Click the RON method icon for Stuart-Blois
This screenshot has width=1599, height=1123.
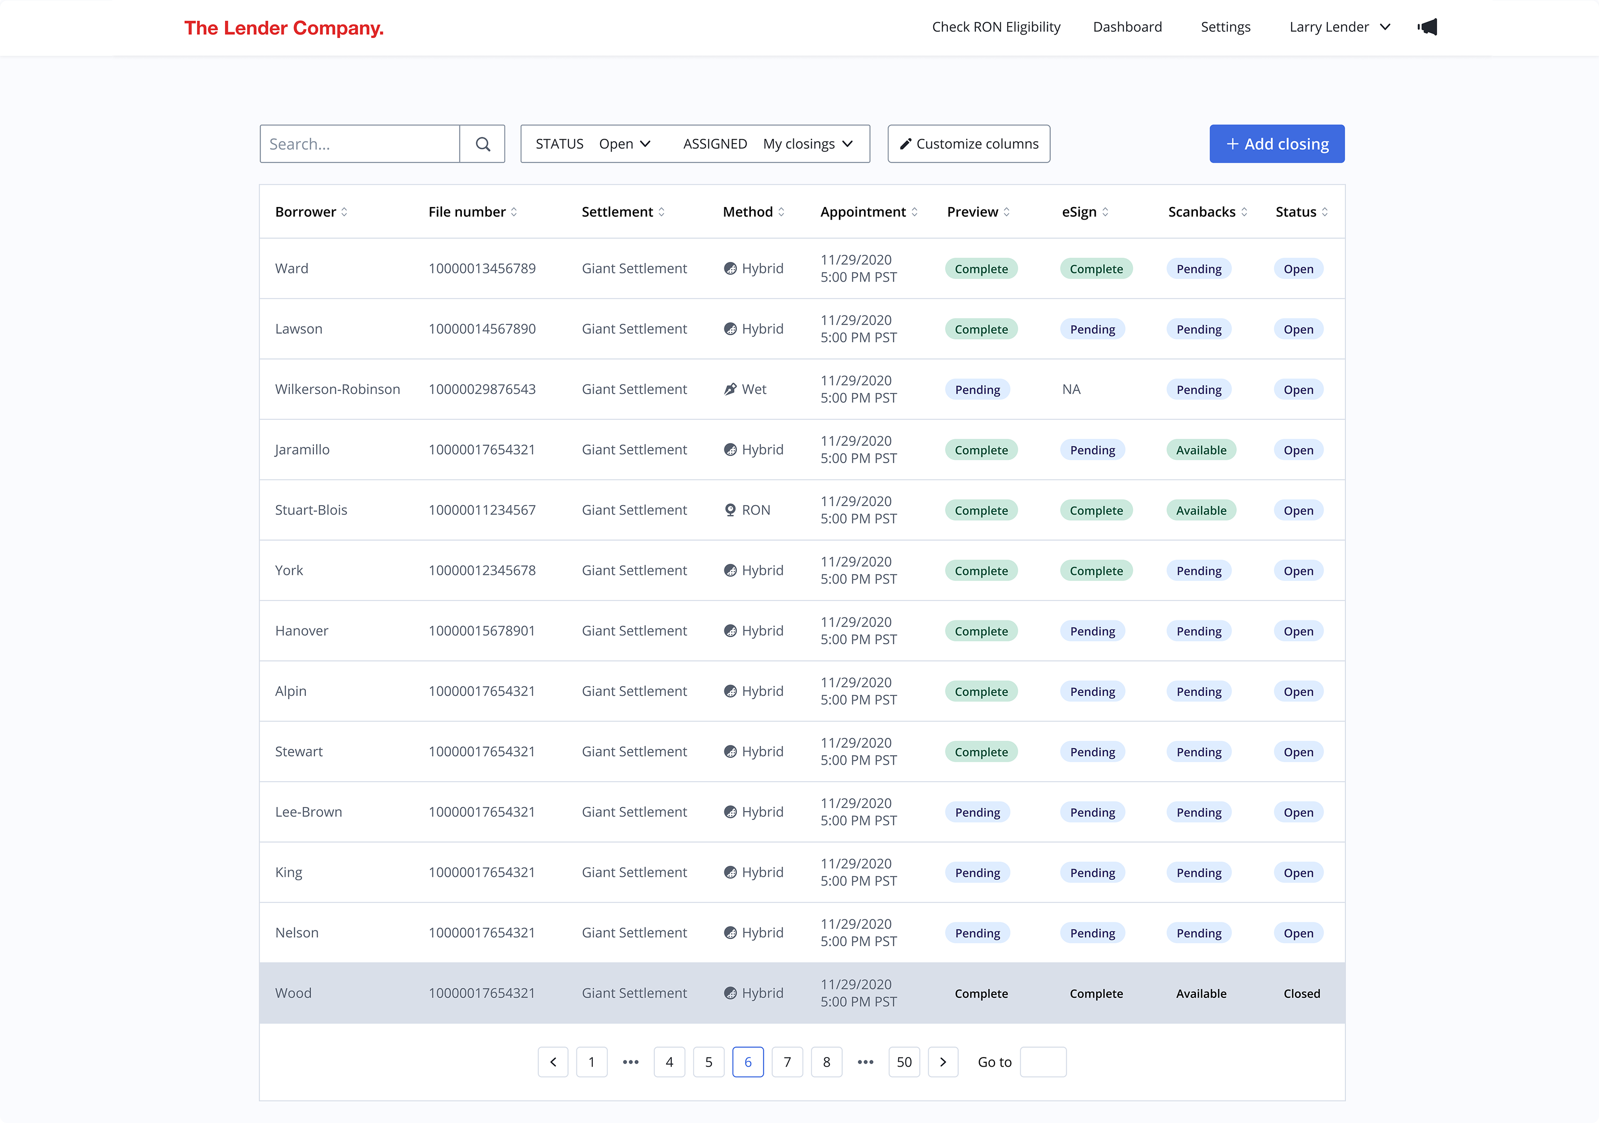730,510
